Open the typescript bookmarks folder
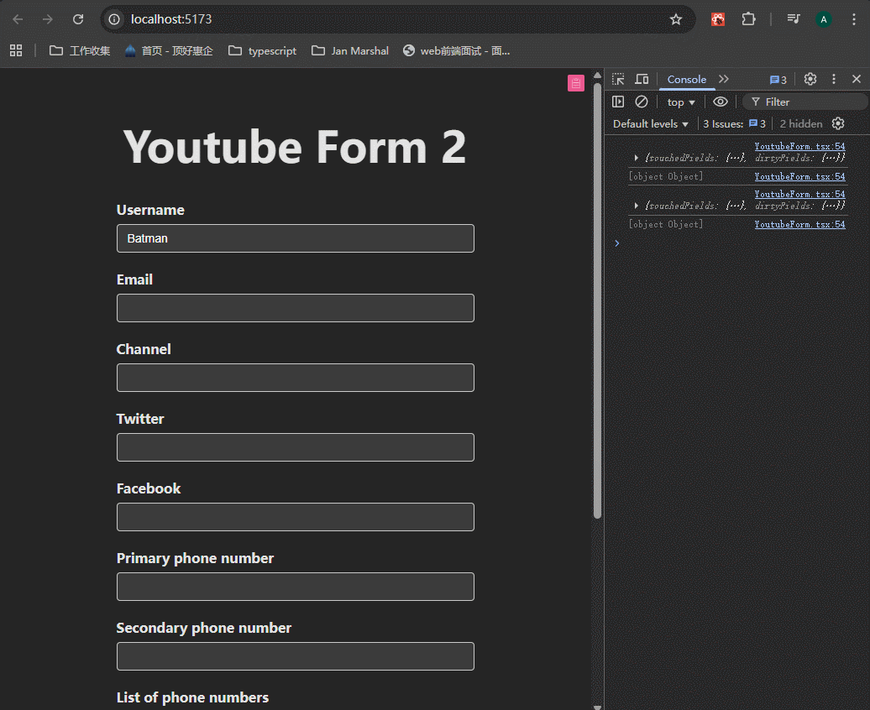This screenshot has height=710, width=870. [x=263, y=50]
